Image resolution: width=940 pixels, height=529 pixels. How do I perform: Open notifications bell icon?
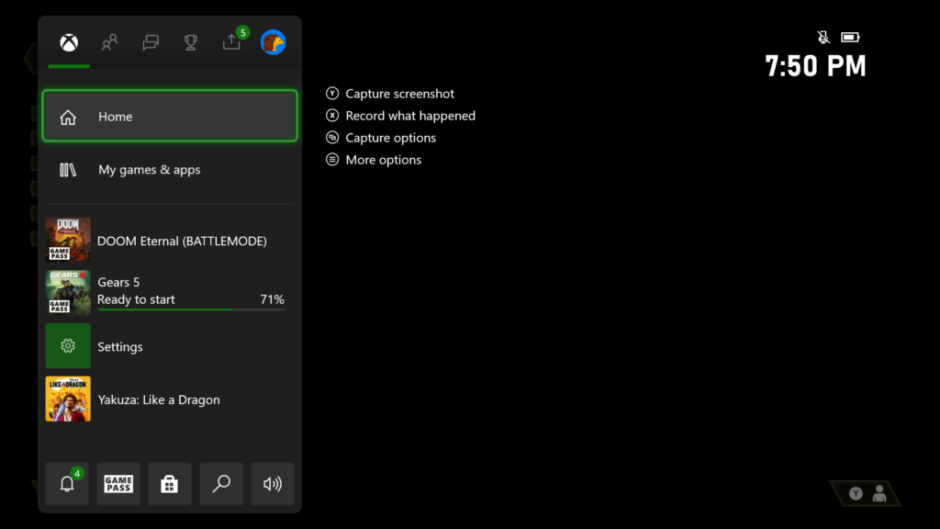coord(67,483)
